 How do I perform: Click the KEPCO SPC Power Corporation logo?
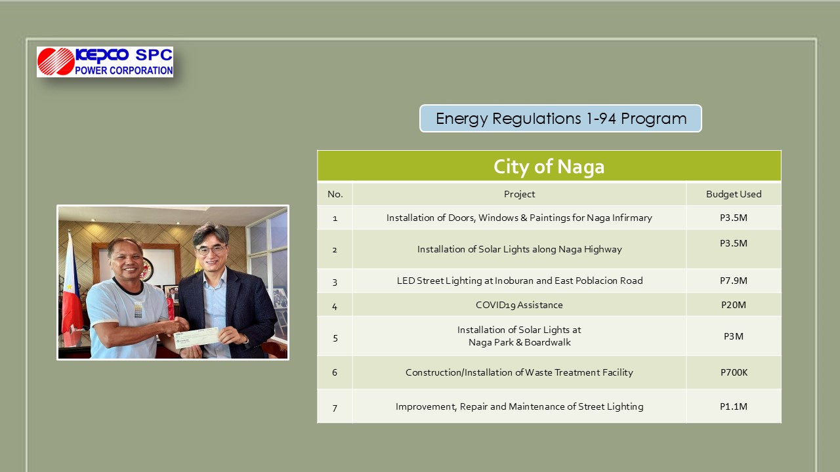(x=105, y=62)
